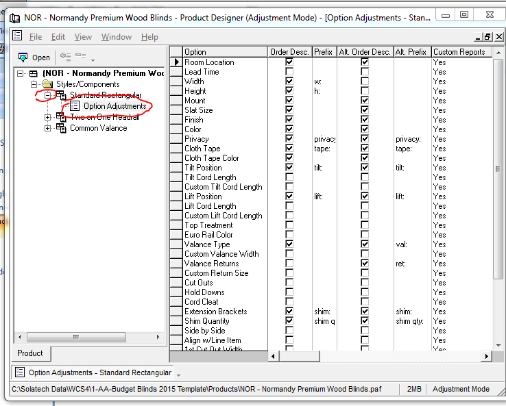Minimize the inner MDI child window
The width and height of the screenshot is (506, 406).
pyautogui.click(x=478, y=37)
